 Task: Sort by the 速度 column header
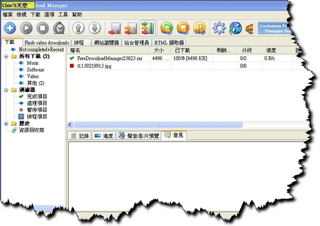tap(277, 50)
